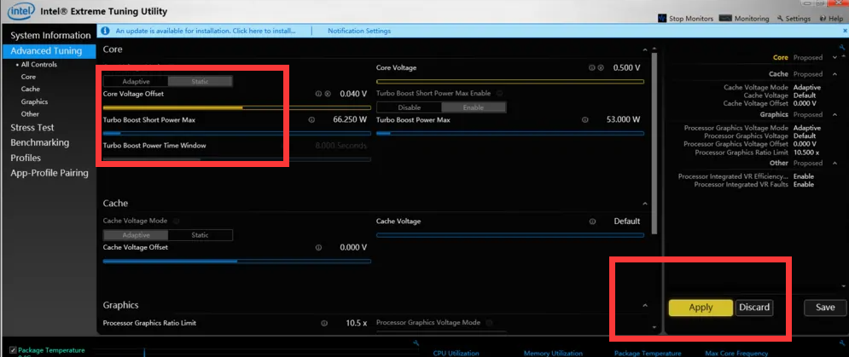The width and height of the screenshot is (849, 357).
Task: Expand Core Proposed chevron in right panel
Action: tap(834, 57)
